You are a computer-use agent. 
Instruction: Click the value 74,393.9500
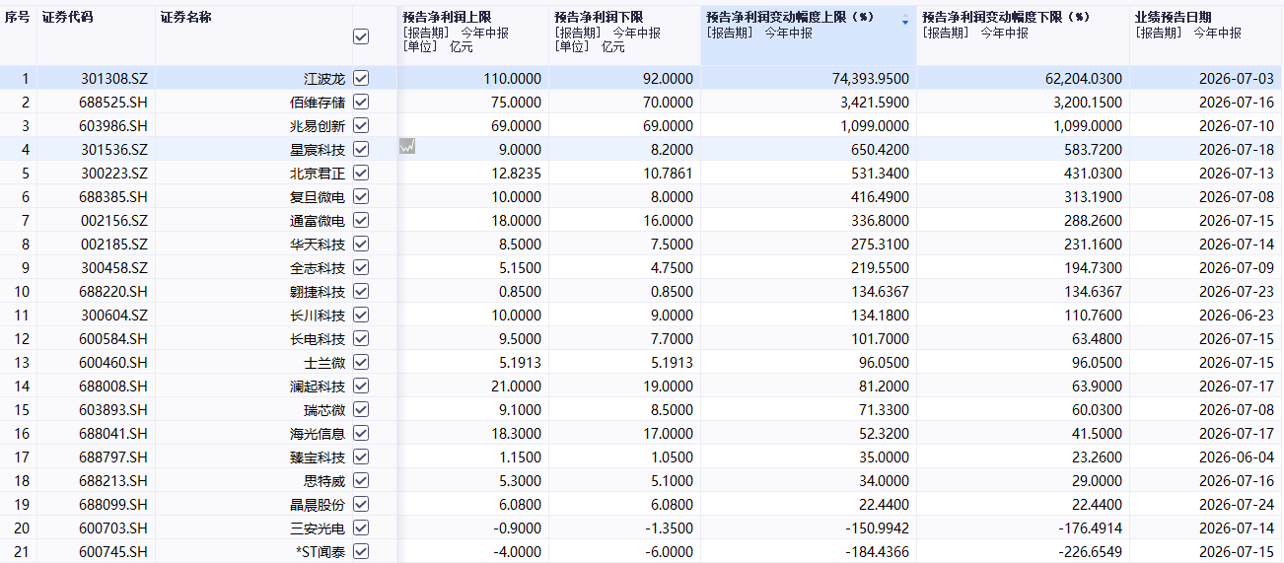click(x=869, y=78)
